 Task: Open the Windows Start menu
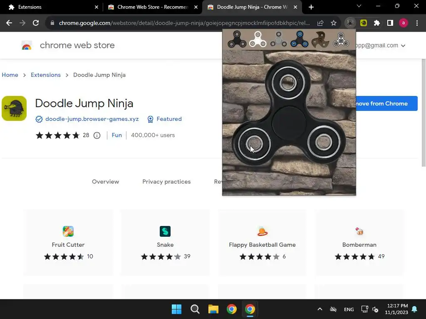tap(176, 309)
